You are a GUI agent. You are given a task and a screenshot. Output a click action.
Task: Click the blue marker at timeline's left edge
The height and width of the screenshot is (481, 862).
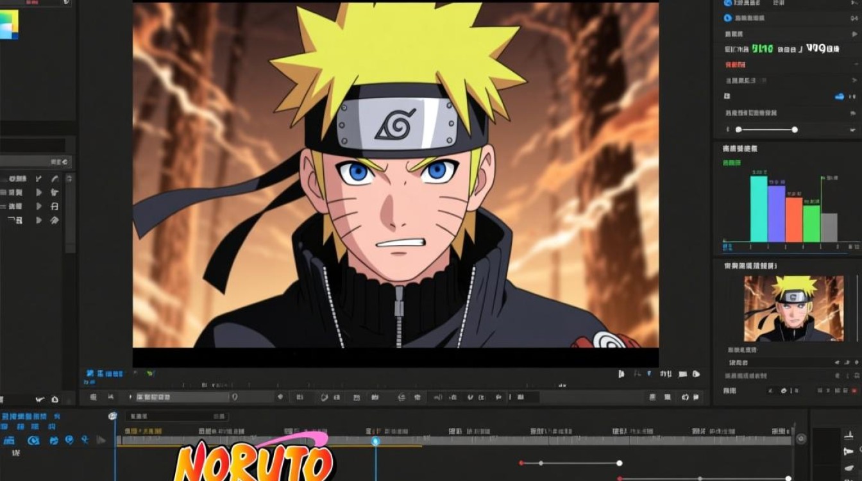pos(114,416)
